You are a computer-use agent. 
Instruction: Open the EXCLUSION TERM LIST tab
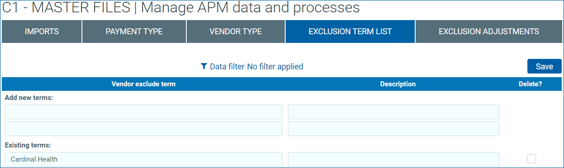pyautogui.click(x=350, y=31)
